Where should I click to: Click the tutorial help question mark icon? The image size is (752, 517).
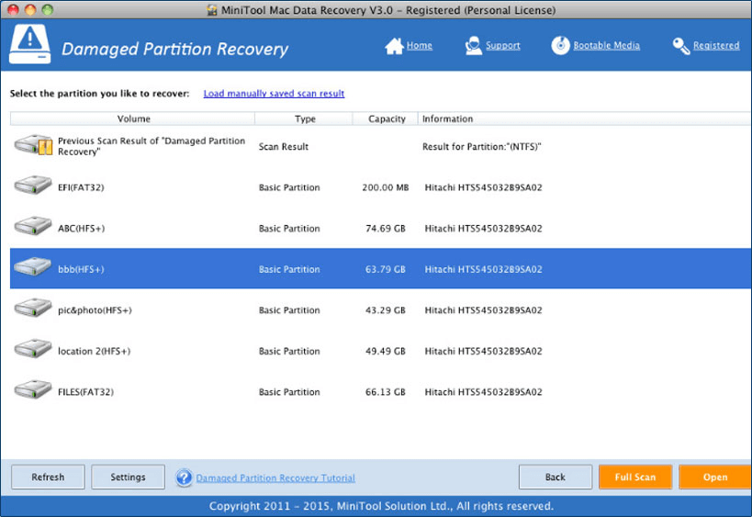184,478
